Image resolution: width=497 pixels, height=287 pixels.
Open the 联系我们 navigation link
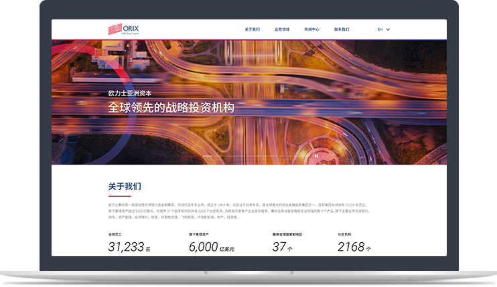pyautogui.click(x=342, y=29)
